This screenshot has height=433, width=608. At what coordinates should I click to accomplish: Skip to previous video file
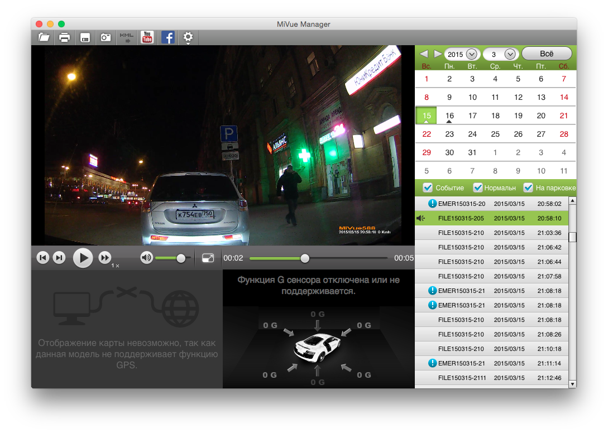click(x=42, y=258)
